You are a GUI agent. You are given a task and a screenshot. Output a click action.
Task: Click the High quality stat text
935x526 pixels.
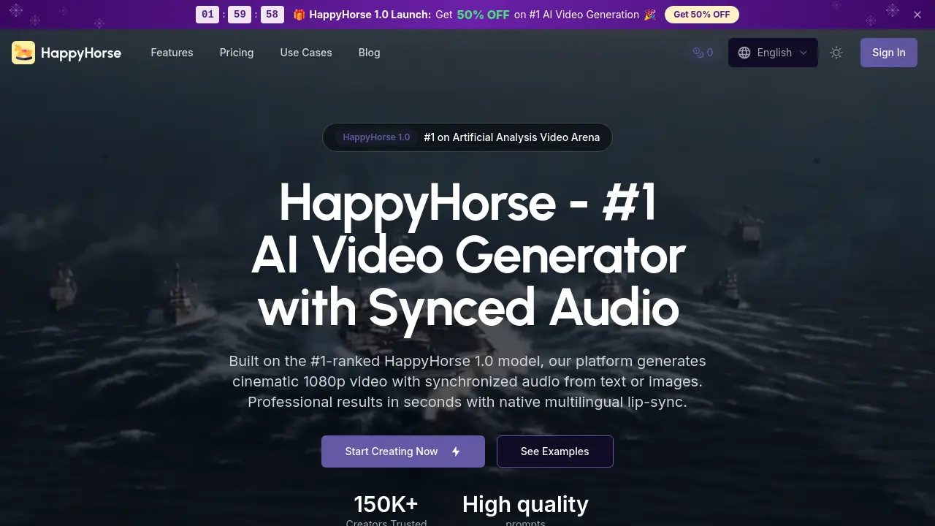coord(525,505)
